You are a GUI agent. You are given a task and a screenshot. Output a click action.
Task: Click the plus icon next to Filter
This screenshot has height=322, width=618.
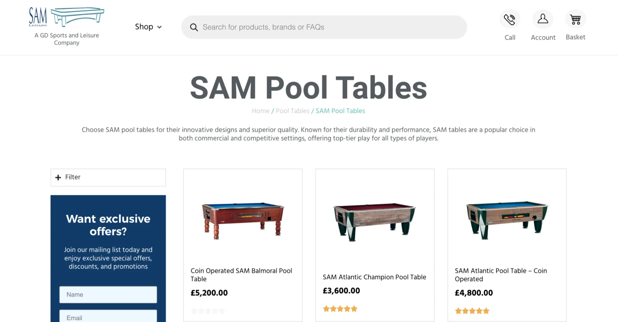tap(58, 177)
